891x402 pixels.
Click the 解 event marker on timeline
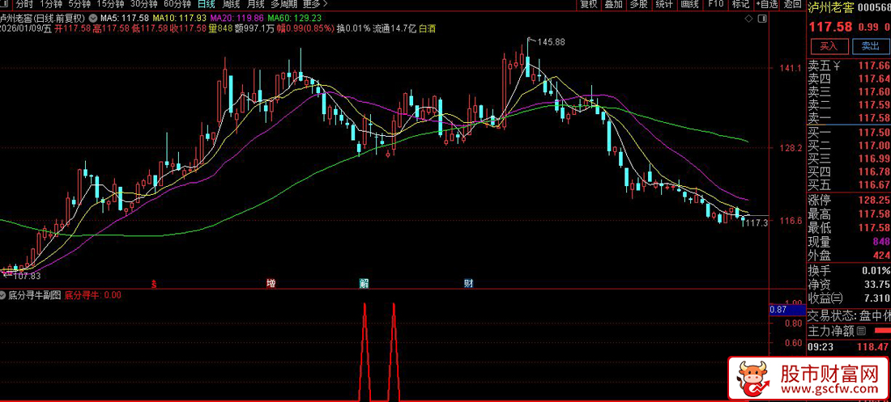coord(364,283)
